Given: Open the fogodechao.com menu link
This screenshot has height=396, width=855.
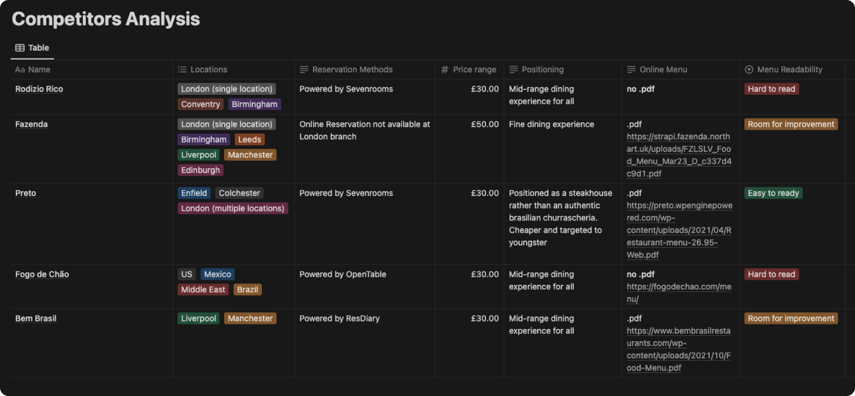Looking at the screenshot, I should pos(678,287).
